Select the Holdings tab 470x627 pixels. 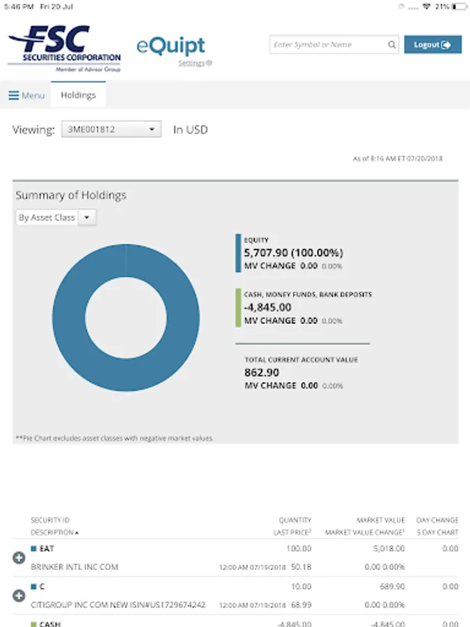pyautogui.click(x=78, y=95)
